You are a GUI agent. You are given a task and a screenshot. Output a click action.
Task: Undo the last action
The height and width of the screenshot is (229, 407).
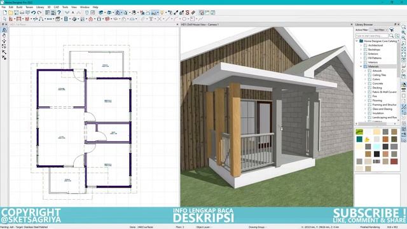[x=34, y=13]
